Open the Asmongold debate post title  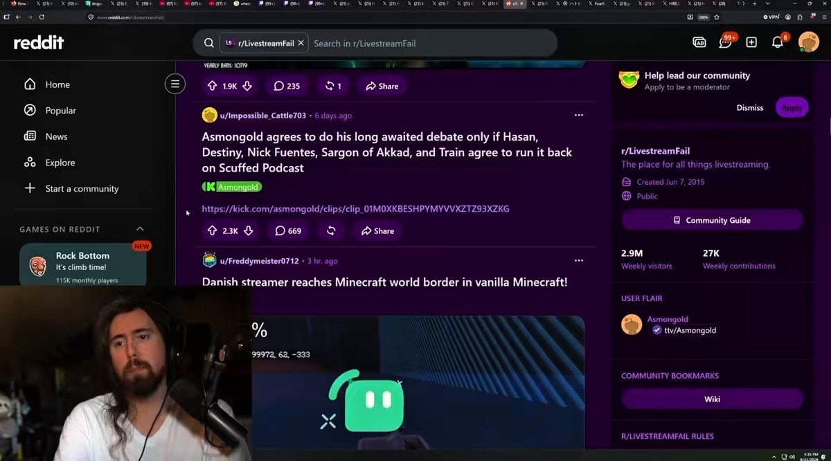[387, 152]
